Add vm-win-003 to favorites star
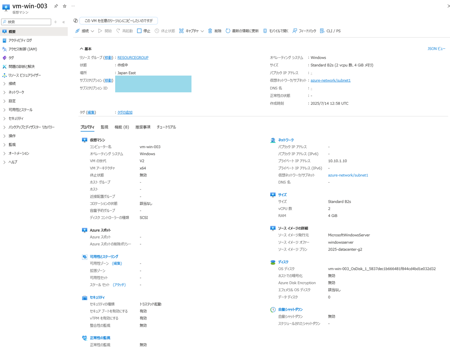 tap(64, 6)
